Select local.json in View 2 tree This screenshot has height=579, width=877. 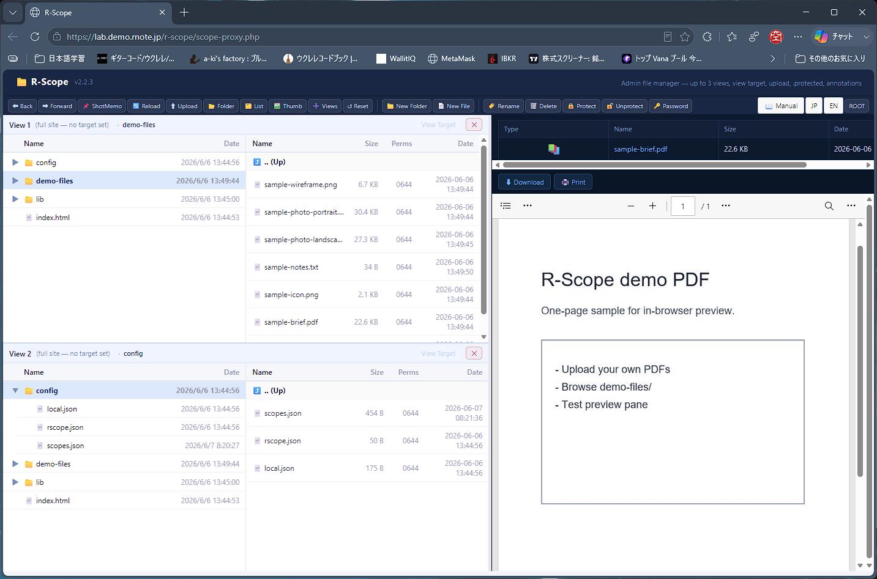click(x=62, y=409)
